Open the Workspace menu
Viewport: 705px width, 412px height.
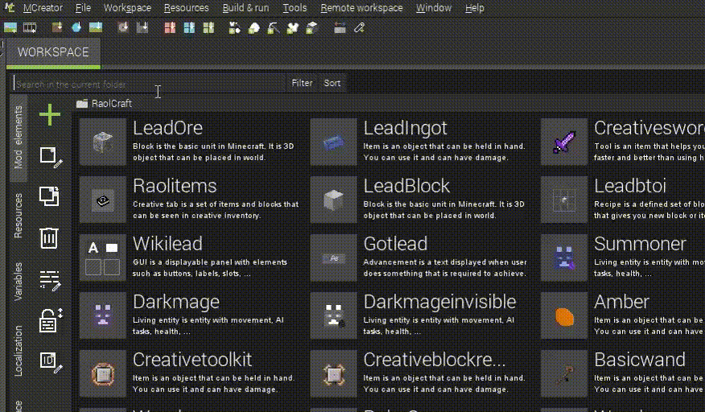127,8
